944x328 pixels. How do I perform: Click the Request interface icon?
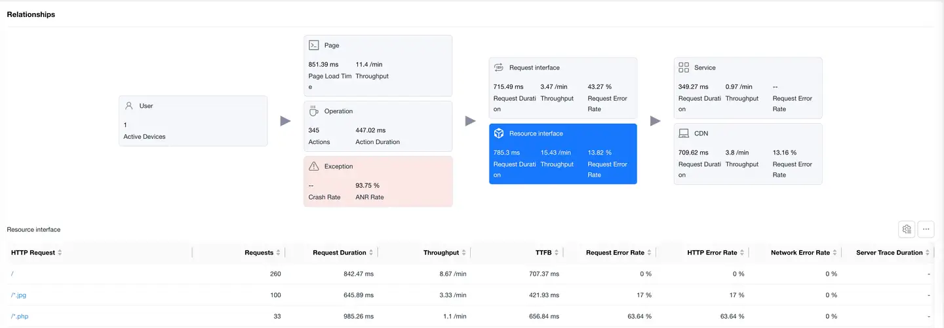[x=498, y=67]
